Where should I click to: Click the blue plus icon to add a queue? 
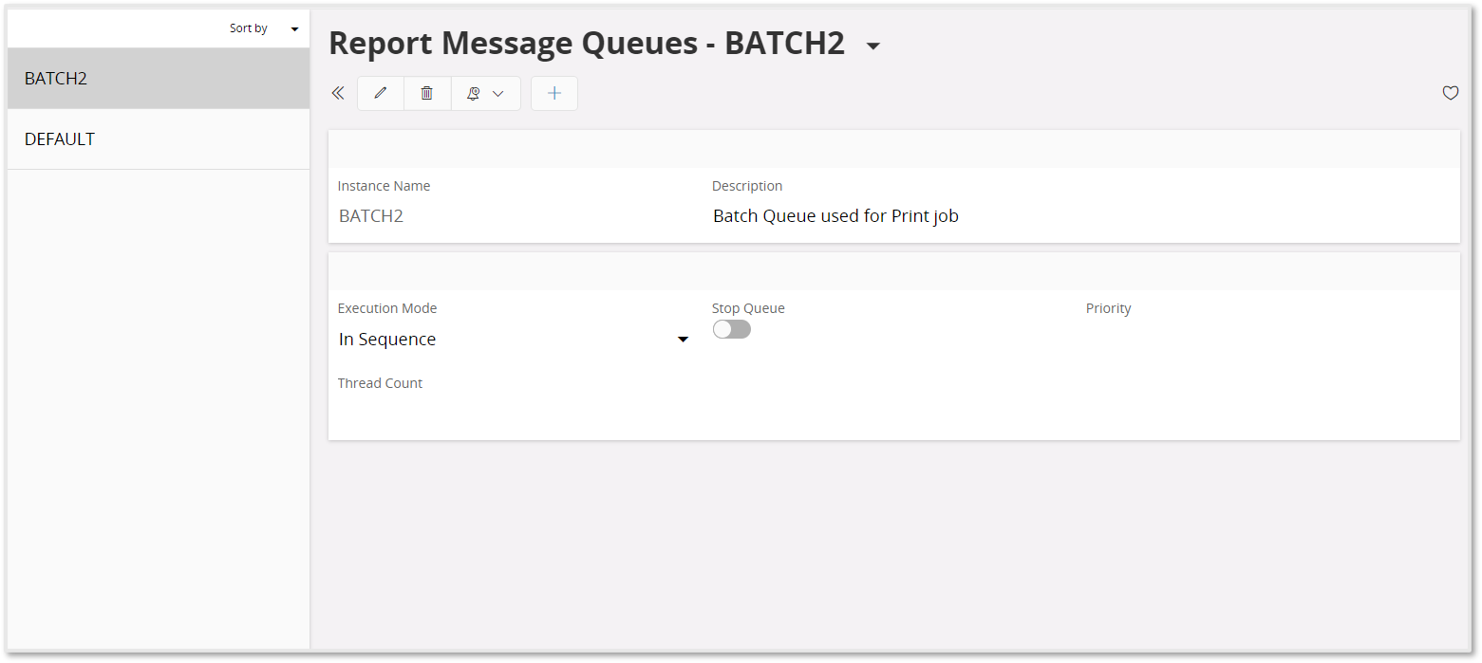pos(553,93)
